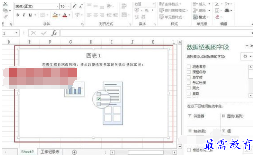Image resolution: width=256 pixels, height=158 pixels.
Task: Expand the Delete cells dropdown
Action: click(209, 11)
